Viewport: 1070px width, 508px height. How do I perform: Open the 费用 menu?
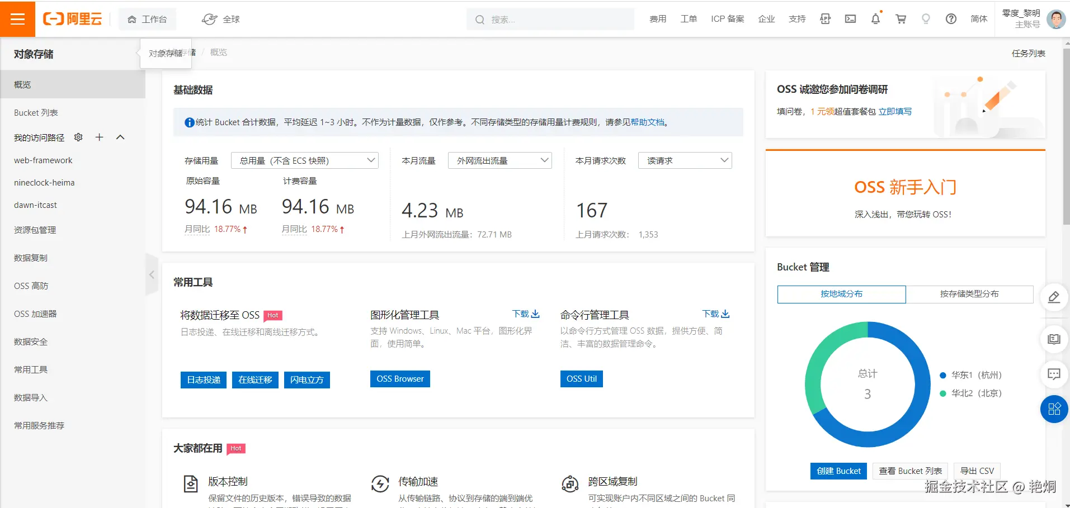(x=658, y=19)
